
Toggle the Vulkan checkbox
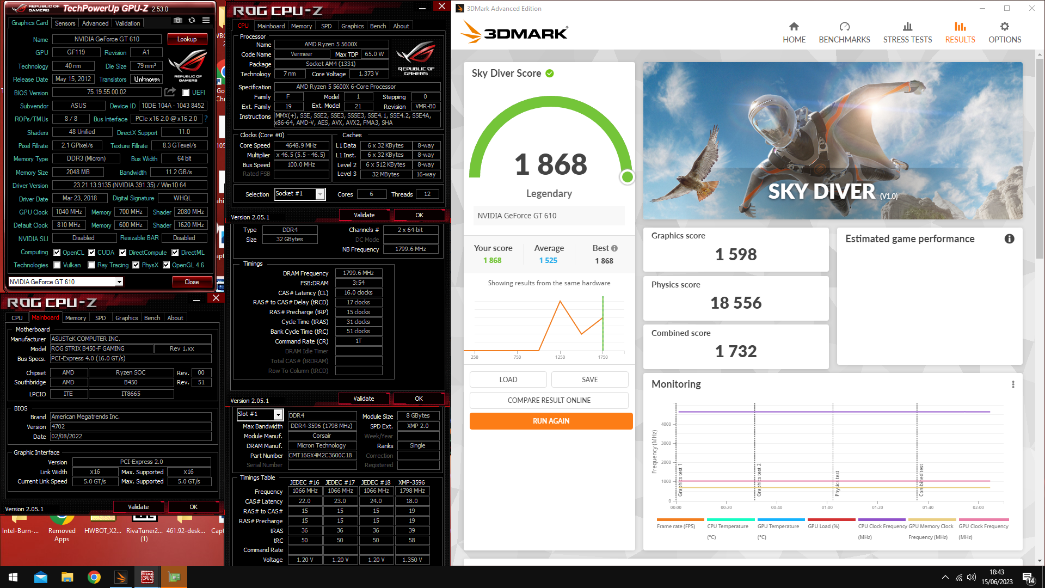coord(57,265)
